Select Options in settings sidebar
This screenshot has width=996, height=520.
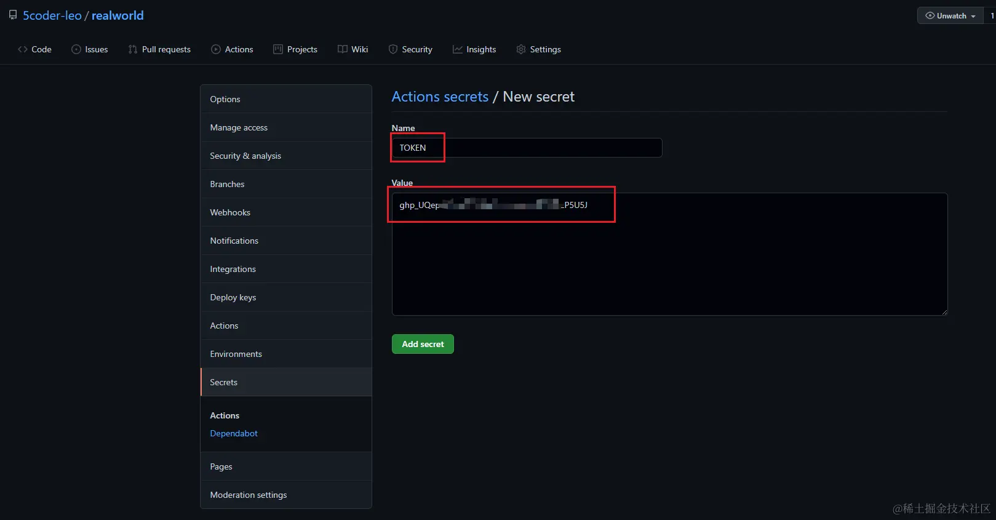[286, 99]
